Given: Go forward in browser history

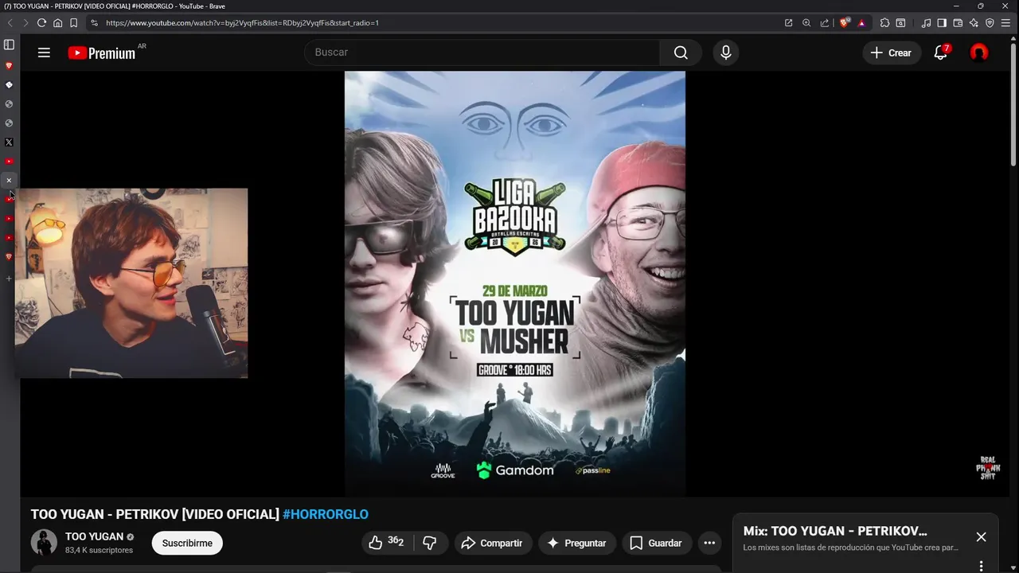Looking at the screenshot, I should (x=25, y=23).
